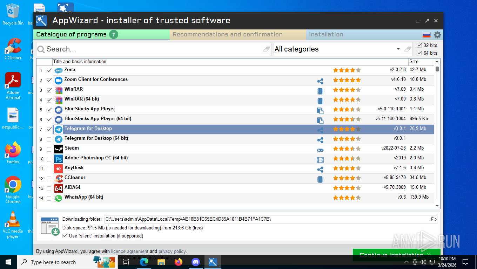The height and width of the screenshot is (269, 477).
Task: Click the AIDA64 program icon
Action: click(59, 188)
